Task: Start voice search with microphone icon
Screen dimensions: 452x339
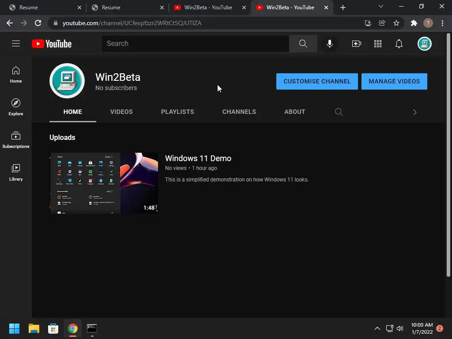Action: point(329,44)
